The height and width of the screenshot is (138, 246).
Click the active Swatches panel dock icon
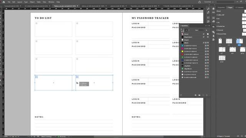coord(213,27)
